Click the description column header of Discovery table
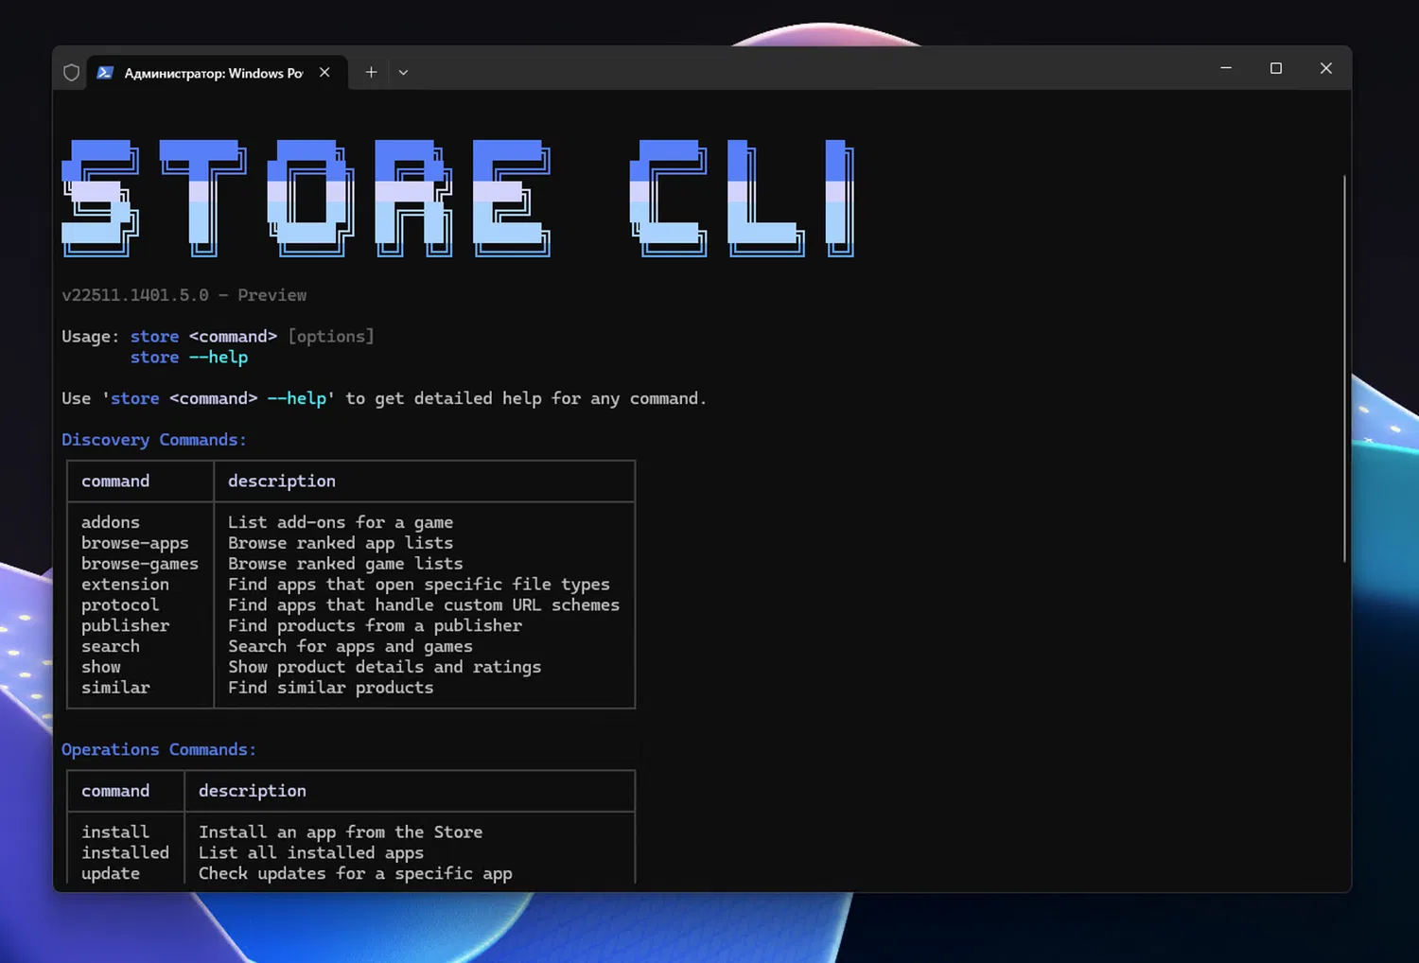This screenshot has height=963, width=1419. coord(281,481)
